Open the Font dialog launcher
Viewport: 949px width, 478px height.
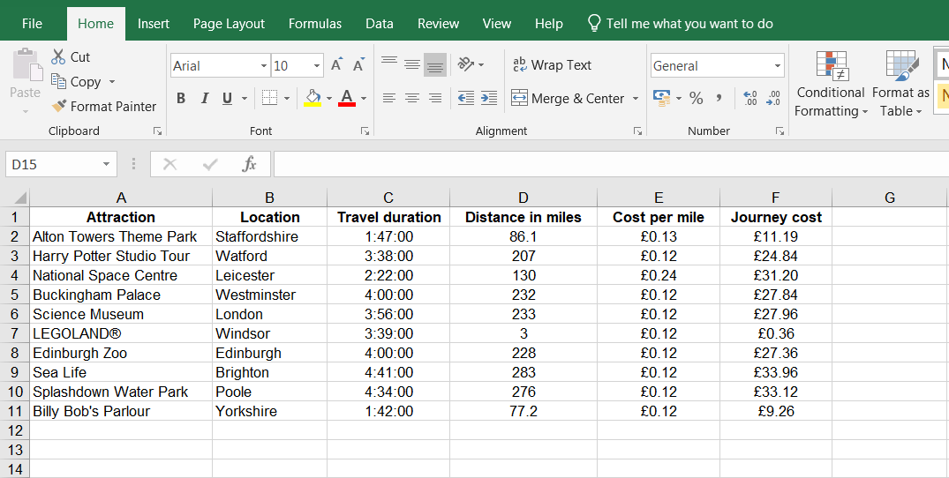coord(365,131)
